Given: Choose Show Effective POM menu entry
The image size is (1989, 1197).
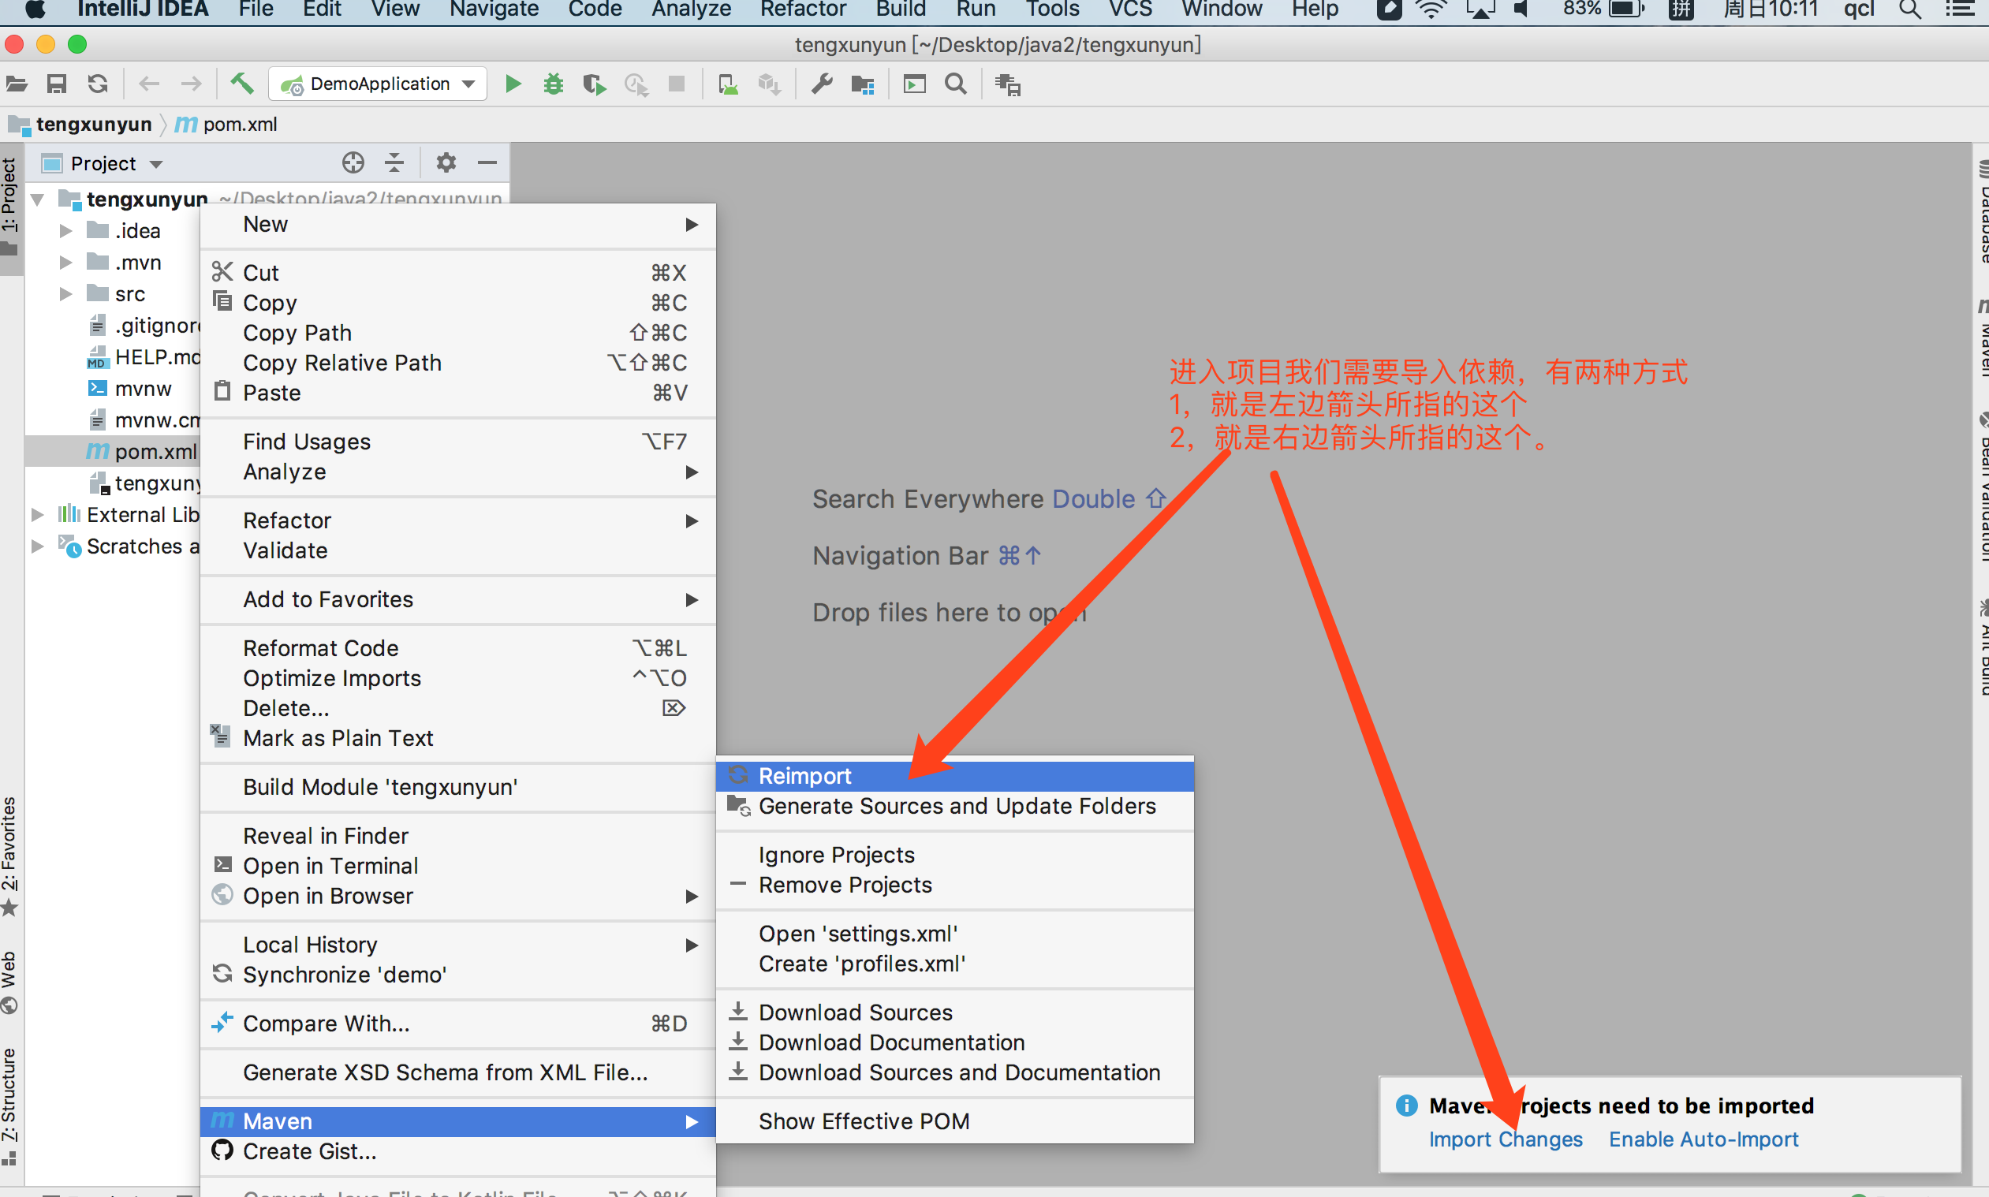Looking at the screenshot, I should point(863,1121).
